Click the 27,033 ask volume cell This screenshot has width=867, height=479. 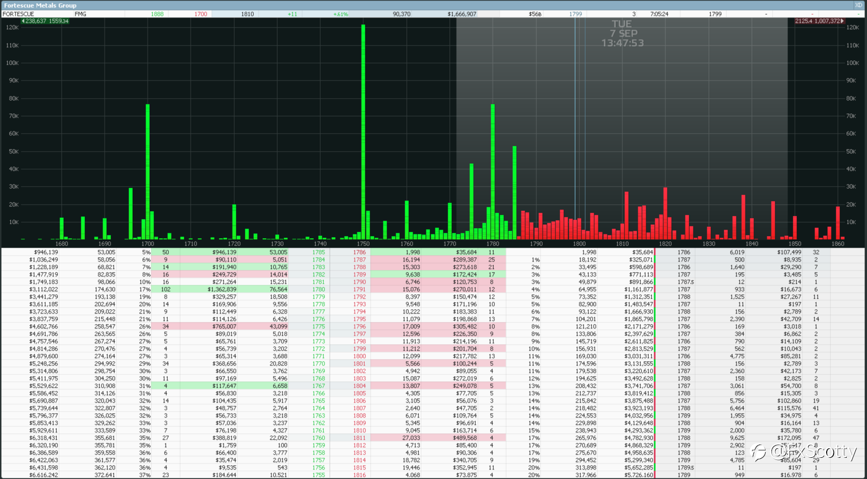411,438
